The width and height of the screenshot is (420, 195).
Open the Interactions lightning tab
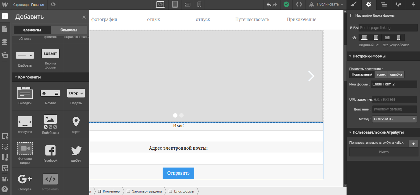point(413,4)
